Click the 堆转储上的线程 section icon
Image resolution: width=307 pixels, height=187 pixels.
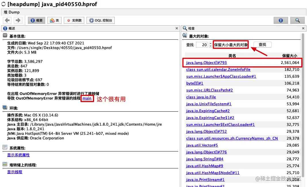click(5, 164)
